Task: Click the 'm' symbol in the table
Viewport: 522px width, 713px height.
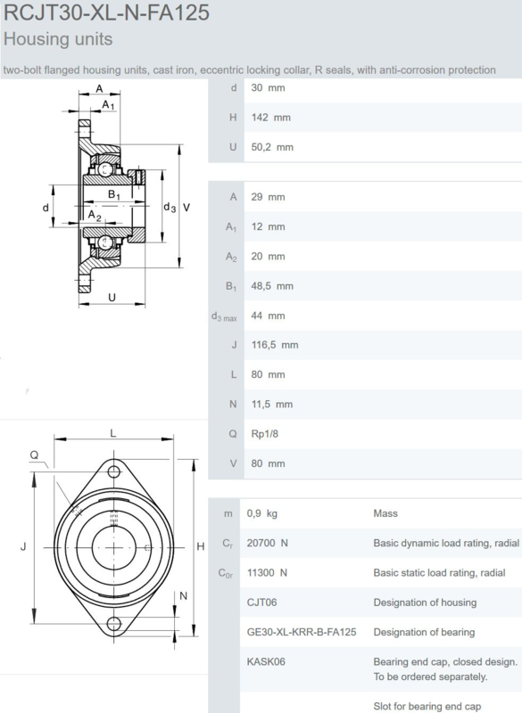Action: [x=228, y=514]
